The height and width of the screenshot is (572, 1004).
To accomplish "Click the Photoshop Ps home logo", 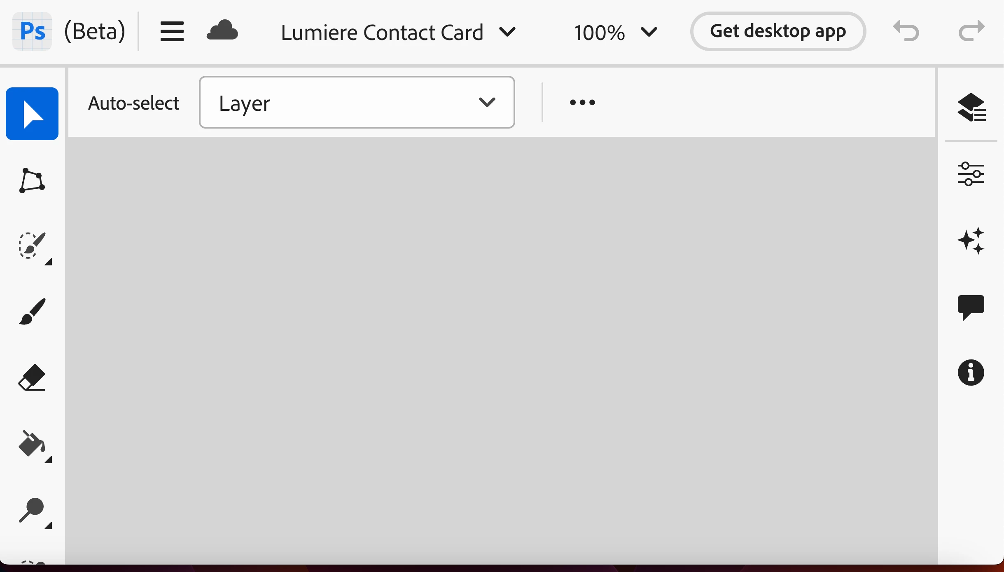I will 32,31.
